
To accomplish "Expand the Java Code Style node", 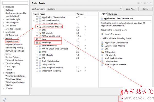I will click(4, 19).
